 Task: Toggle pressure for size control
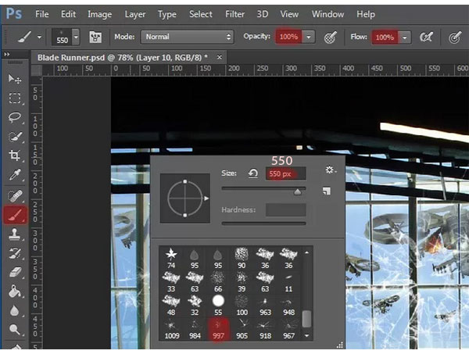pyautogui.click(x=455, y=38)
